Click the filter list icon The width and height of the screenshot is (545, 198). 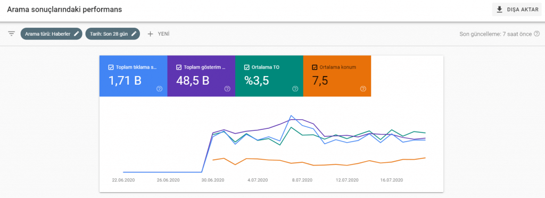(12, 34)
